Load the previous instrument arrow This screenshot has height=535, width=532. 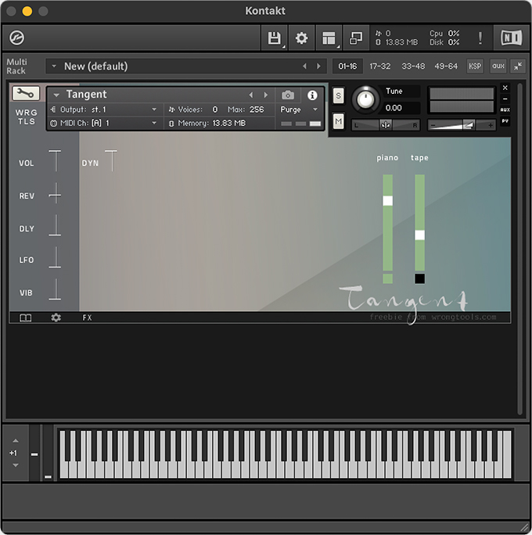[251, 95]
